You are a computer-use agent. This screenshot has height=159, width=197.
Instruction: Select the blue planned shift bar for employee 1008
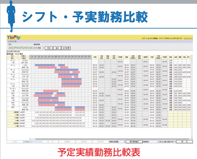pos(46,65)
